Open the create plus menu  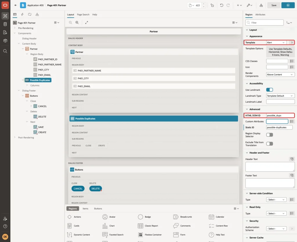[239, 5]
